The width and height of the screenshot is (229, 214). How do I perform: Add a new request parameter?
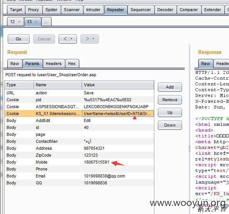170,87
